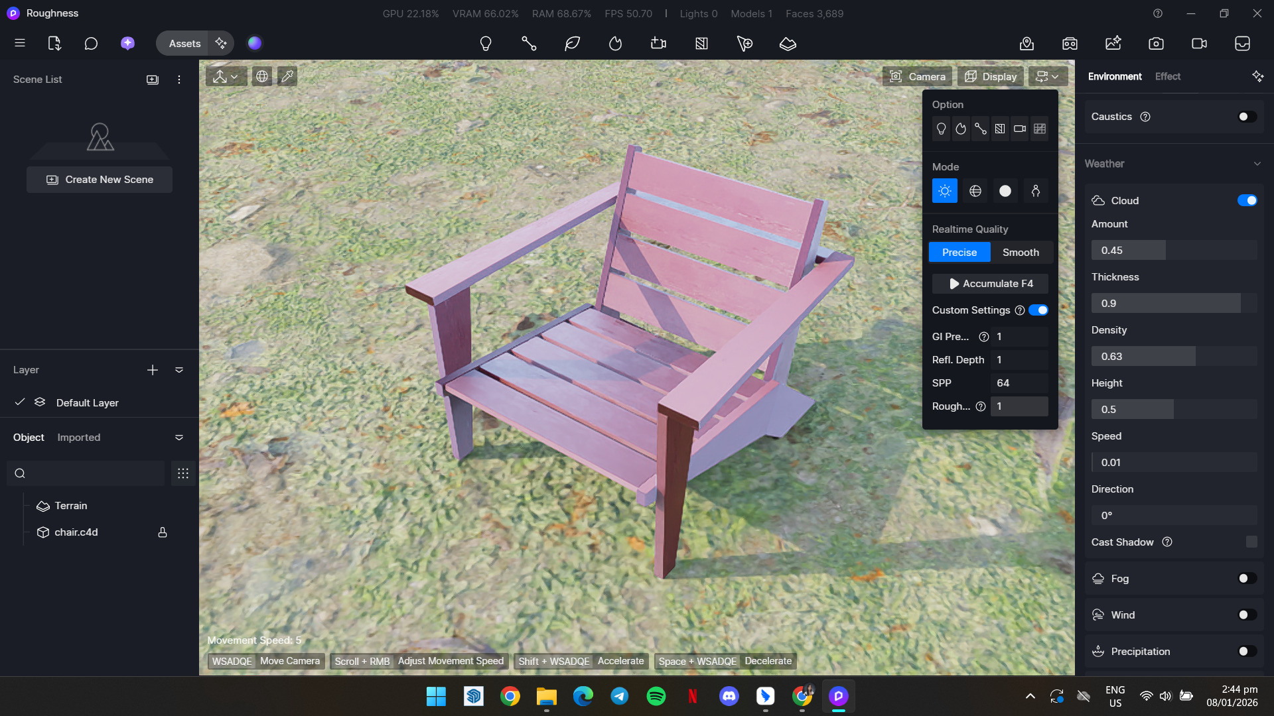The image size is (1274, 716).
Task: Click the screenshot camera icon
Action: click(1156, 44)
